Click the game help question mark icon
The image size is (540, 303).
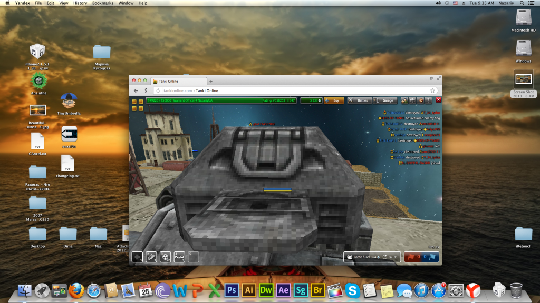coord(429,100)
